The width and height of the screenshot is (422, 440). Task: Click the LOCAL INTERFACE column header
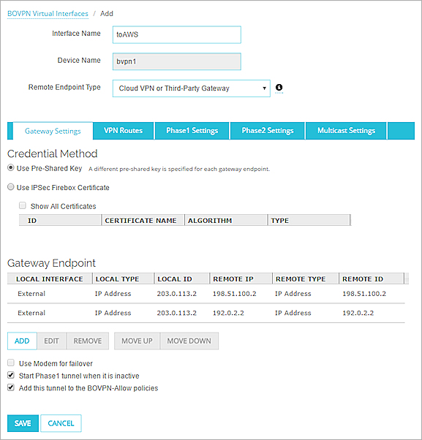coord(50,279)
